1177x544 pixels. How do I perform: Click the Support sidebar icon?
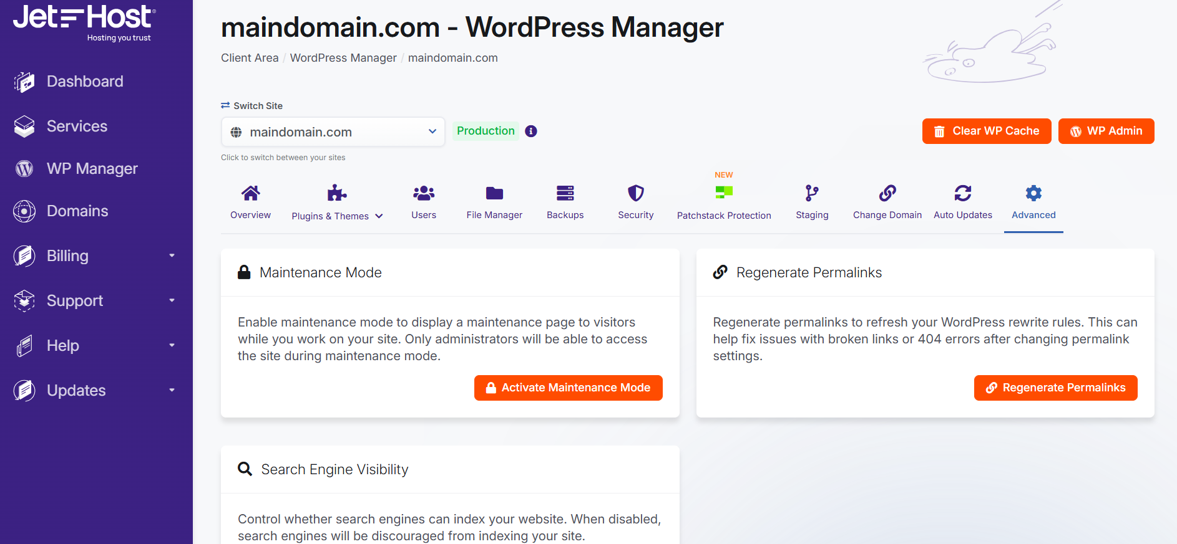(x=24, y=301)
